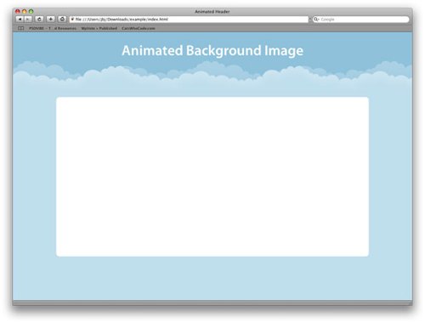Open the CatsWhoCode.com bookmark
Image resolution: width=425 pixels, height=323 pixels.
[x=139, y=28]
